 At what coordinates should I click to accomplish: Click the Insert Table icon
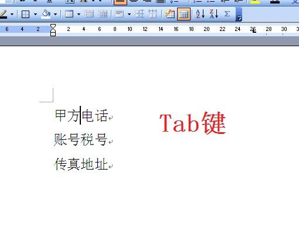coord(69,14)
